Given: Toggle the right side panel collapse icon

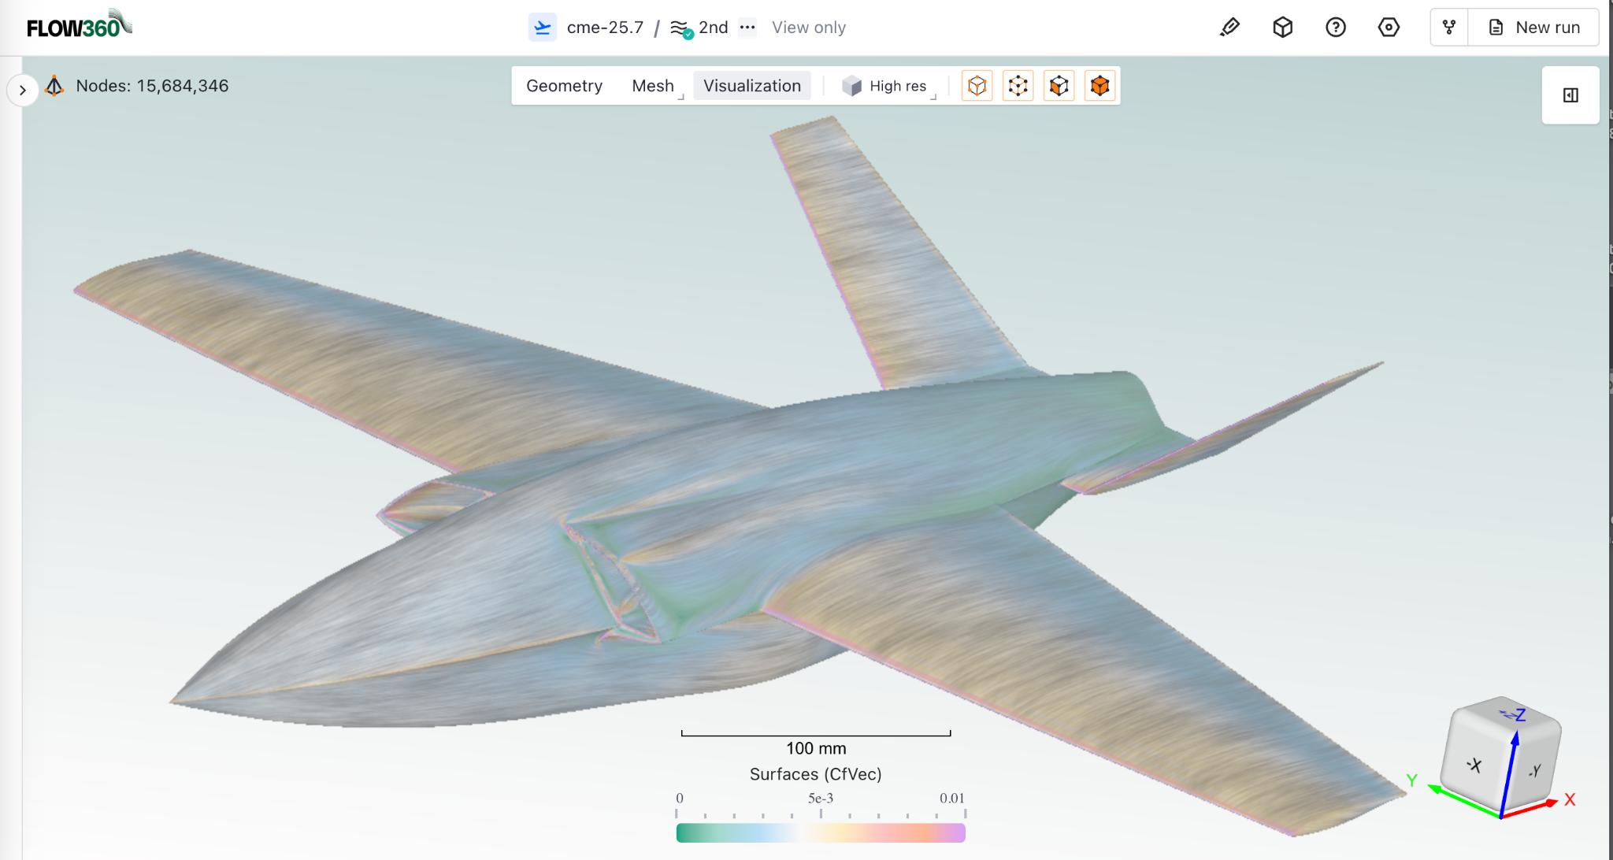Looking at the screenshot, I should click(x=1570, y=95).
